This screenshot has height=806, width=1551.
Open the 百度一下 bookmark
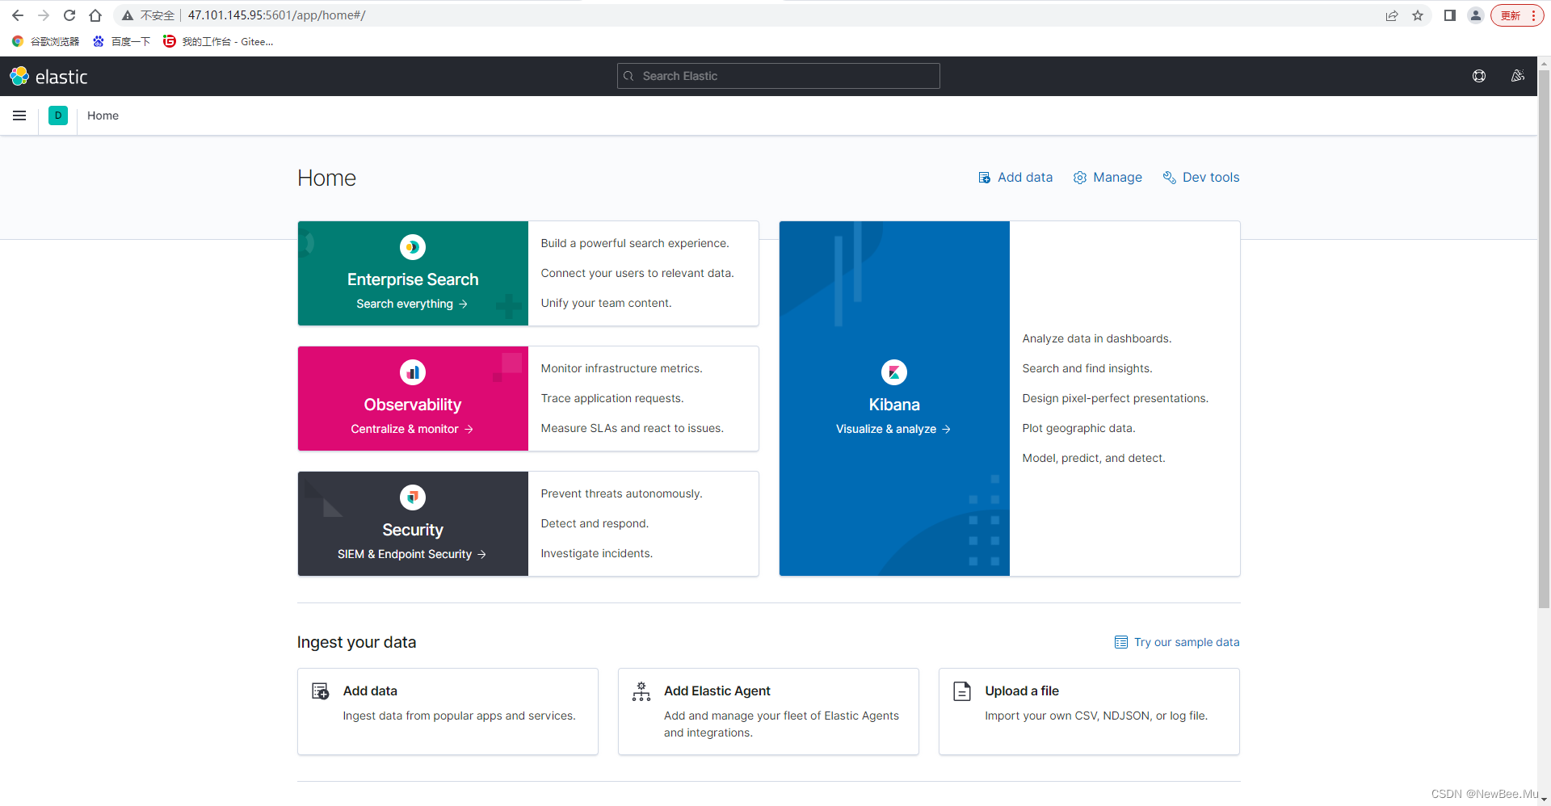point(122,41)
